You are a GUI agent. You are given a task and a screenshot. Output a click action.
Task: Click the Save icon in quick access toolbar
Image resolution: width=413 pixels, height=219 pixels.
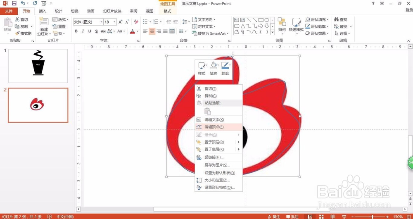(14, 3)
